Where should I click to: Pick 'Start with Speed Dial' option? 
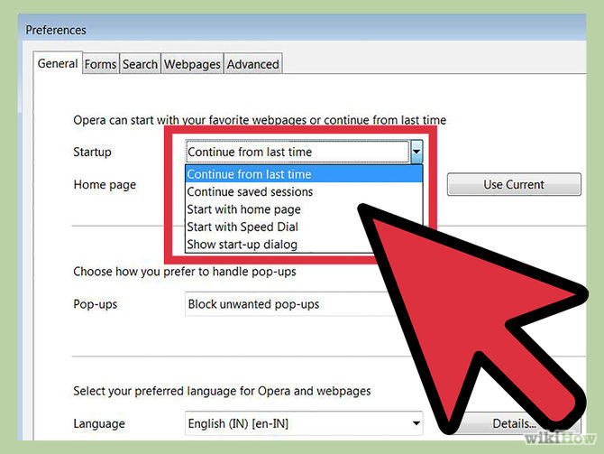click(x=243, y=227)
